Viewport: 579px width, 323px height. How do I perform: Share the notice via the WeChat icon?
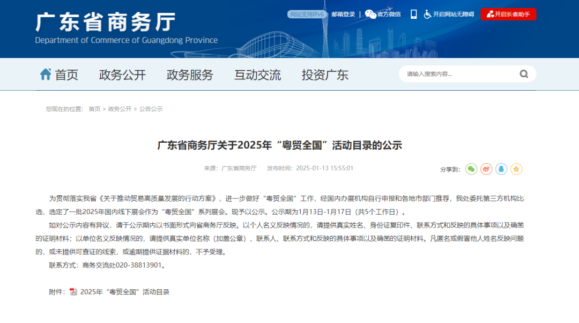pos(471,169)
